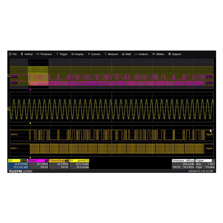Open the File menu
Screen dimensions: 223x223
tap(13, 54)
